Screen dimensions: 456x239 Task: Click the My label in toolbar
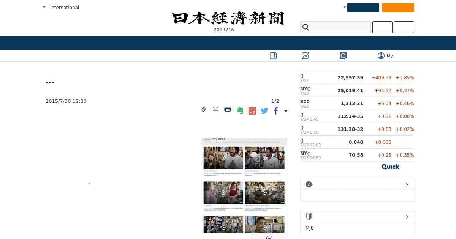point(390,56)
